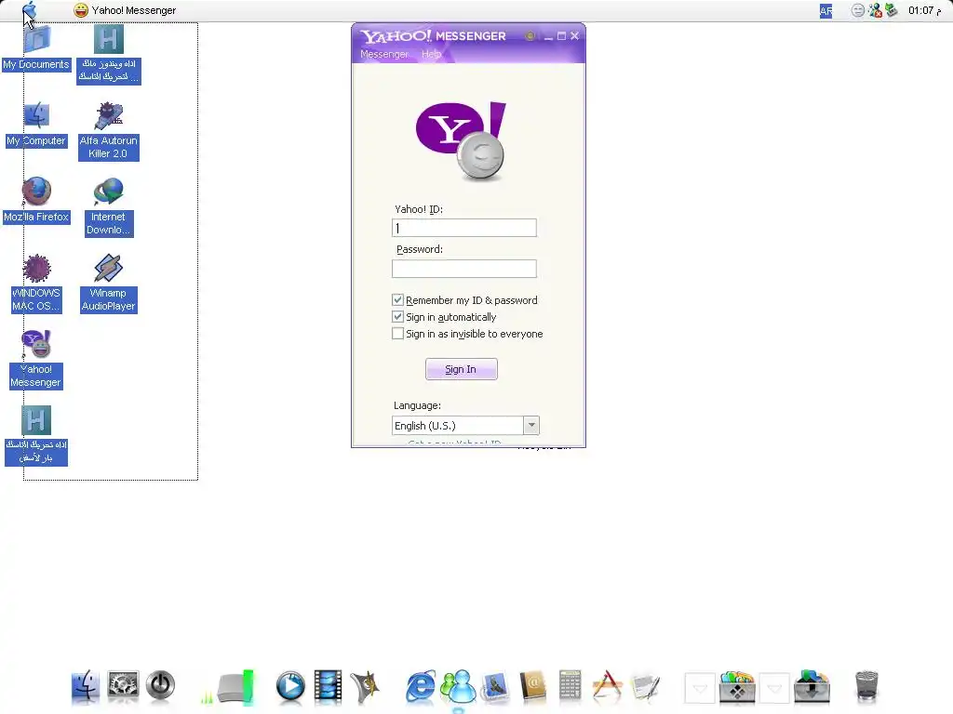The width and height of the screenshot is (953, 714).
Task: Uncheck Sign in automatically
Action: pos(397,317)
